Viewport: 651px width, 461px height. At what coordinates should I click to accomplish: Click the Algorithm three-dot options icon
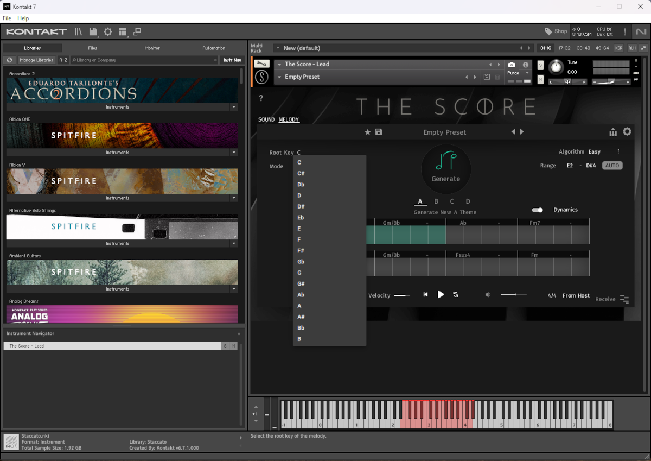click(x=618, y=151)
